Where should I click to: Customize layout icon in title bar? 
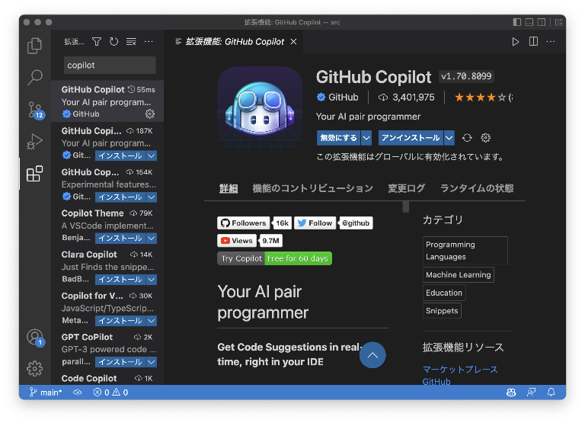(x=558, y=22)
